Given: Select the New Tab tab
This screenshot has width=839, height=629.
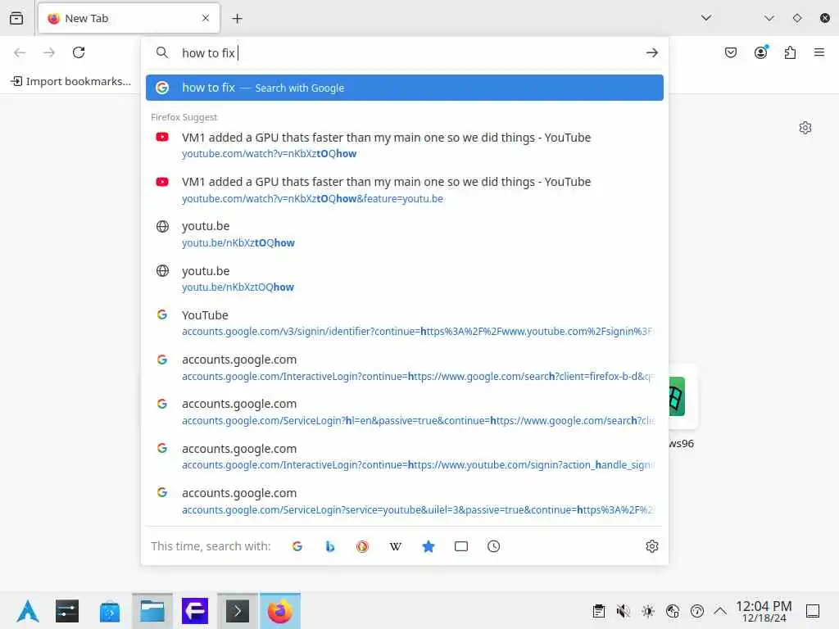Looking at the screenshot, I should point(129,18).
